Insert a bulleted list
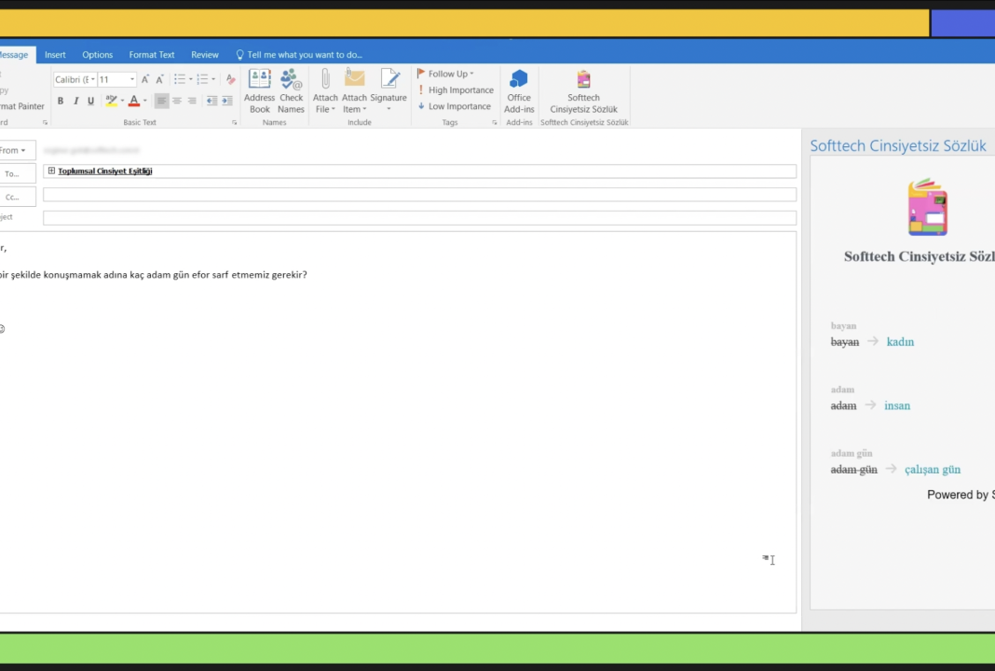Image resolution: width=995 pixels, height=671 pixels. pyautogui.click(x=180, y=79)
